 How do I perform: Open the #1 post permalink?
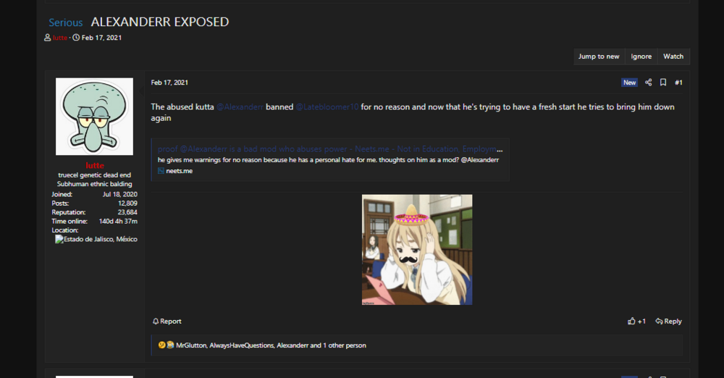pyautogui.click(x=678, y=83)
